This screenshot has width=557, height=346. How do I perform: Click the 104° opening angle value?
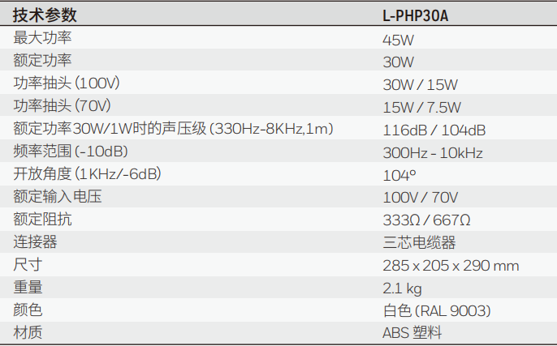click(x=399, y=175)
